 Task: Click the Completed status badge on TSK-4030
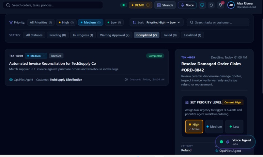[x=155, y=56]
